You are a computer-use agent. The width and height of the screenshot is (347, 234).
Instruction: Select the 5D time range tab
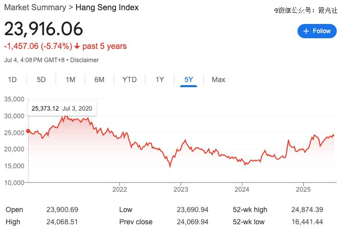pyautogui.click(x=41, y=80)
